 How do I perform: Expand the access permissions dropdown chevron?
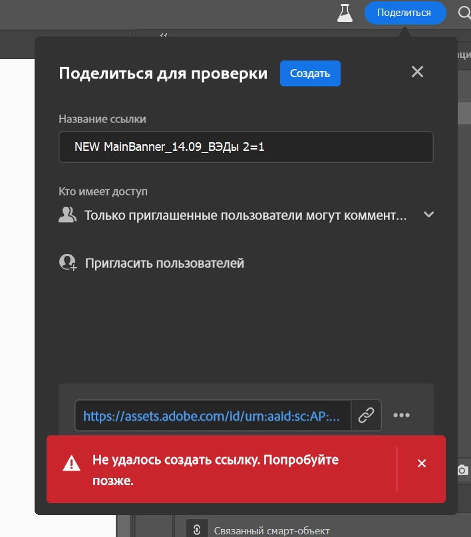[428, 215]
